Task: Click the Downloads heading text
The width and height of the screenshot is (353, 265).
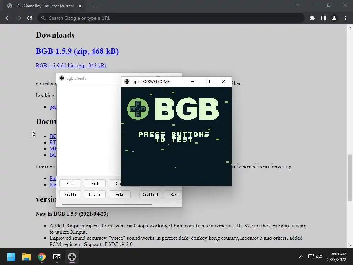Action: (55, 35)
